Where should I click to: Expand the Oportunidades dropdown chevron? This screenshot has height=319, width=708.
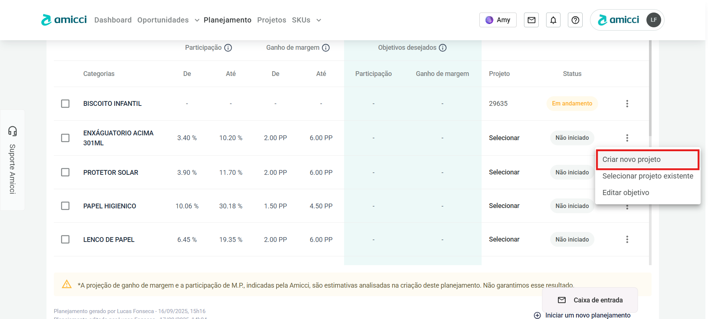tap(197, 20)
